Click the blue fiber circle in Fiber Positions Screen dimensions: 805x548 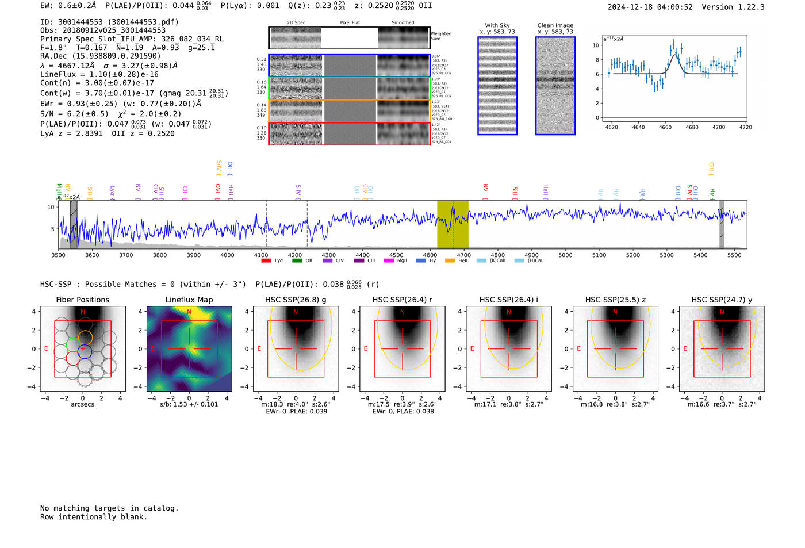click(85, 351)
